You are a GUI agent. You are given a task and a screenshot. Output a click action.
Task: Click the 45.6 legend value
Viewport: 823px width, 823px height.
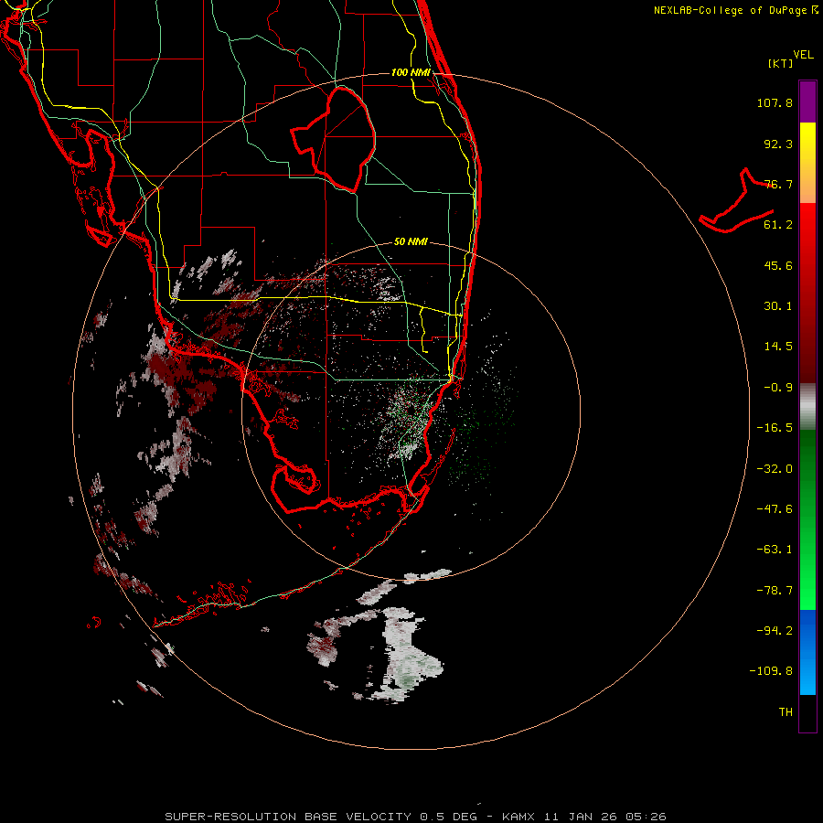click(778, 265)
